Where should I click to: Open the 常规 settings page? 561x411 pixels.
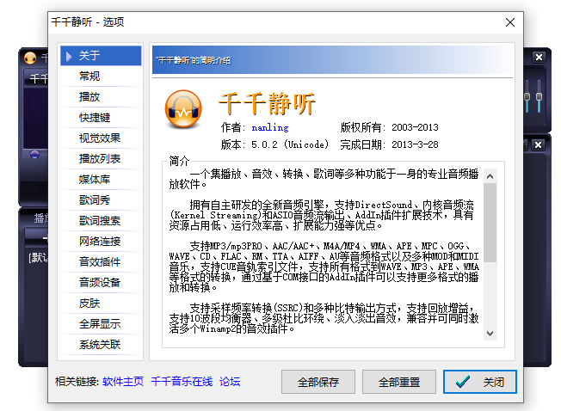tap(89, 77)
